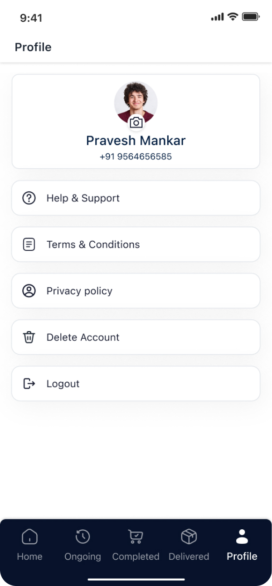Click the Delete Account trash icon
Screen dimensions: 272x586
pyautogui.click(x=29, y=337)
